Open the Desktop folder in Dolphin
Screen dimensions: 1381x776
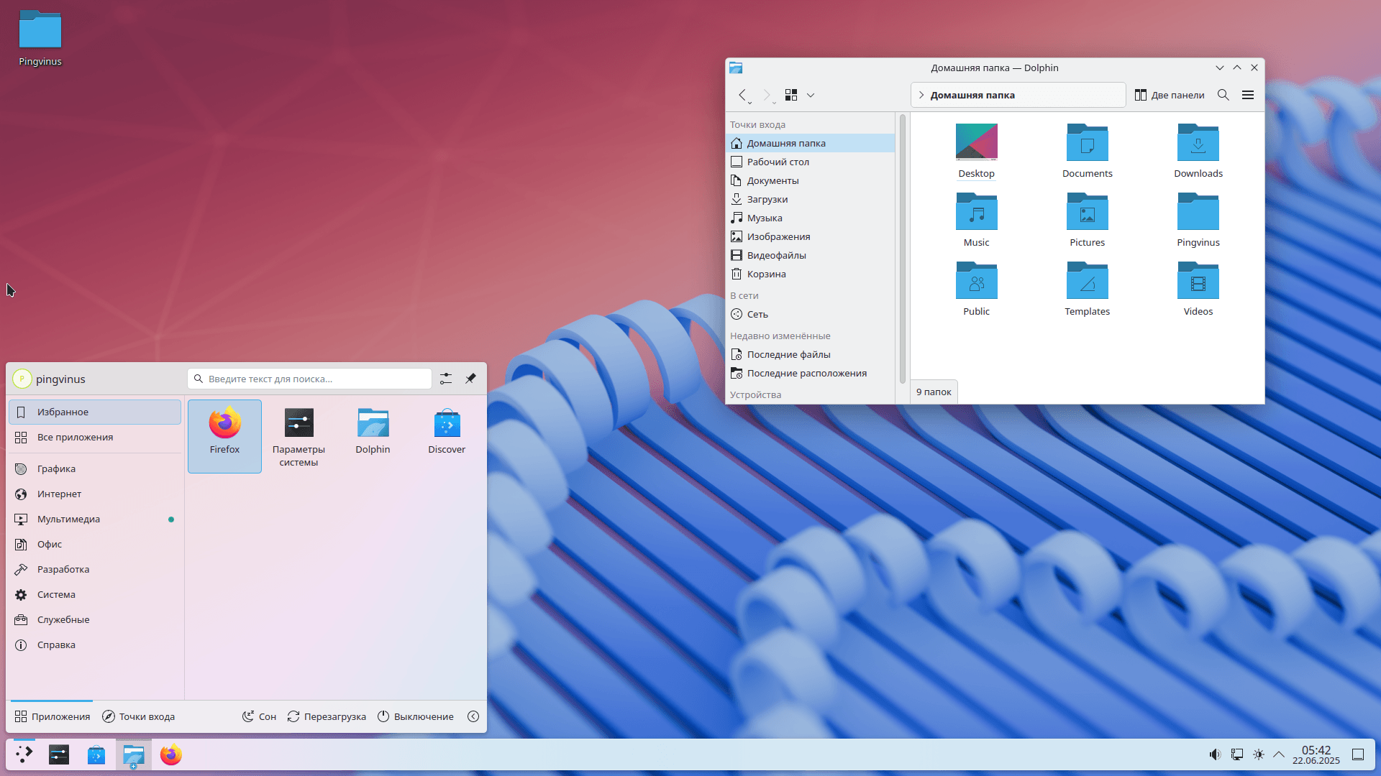point(976,151)
